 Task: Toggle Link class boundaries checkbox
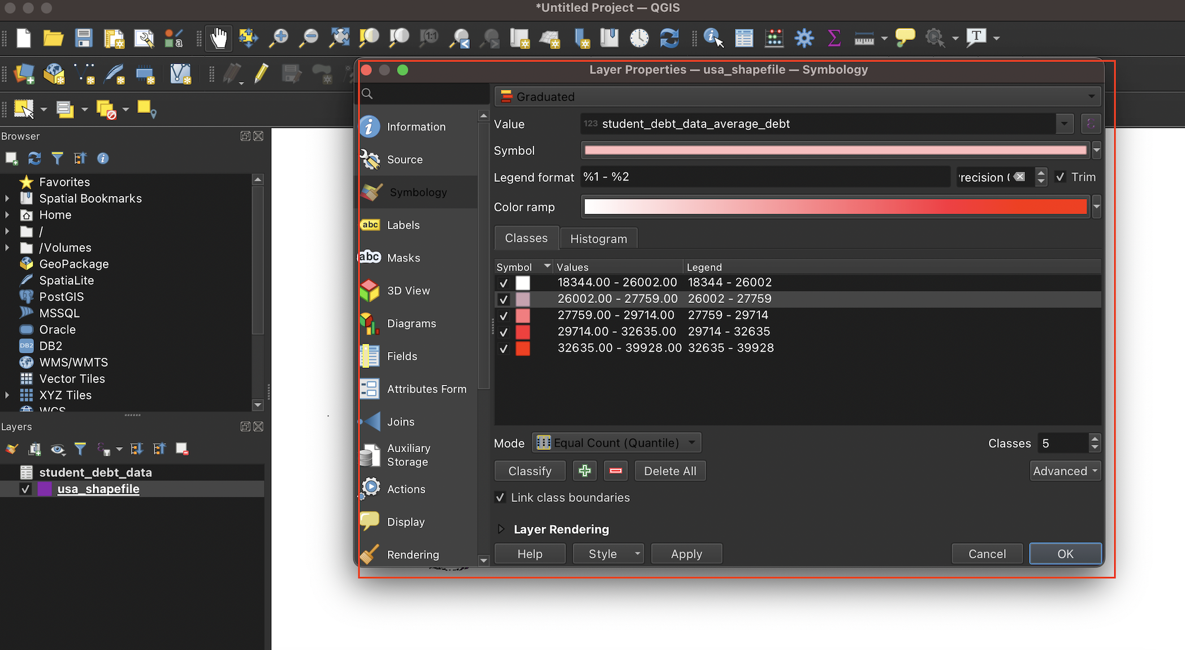tap(500, 497)
